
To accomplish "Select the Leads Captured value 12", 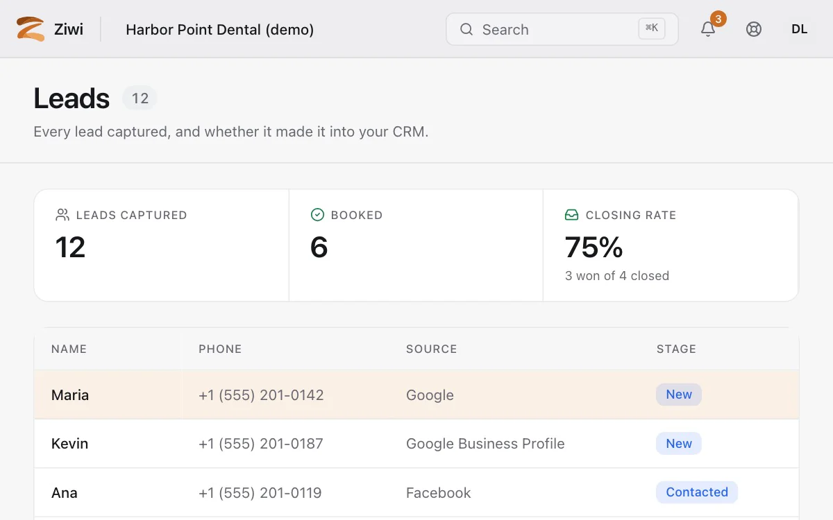I will pyautogui.click(x=70, y=248).
